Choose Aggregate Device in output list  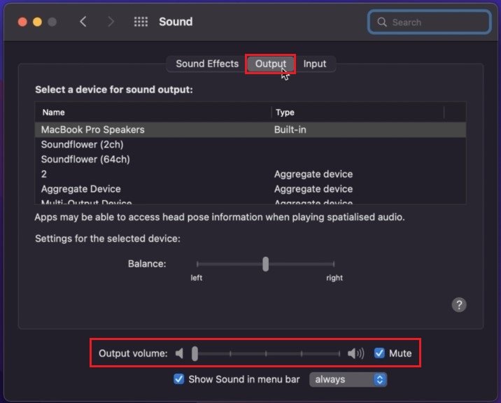click(x=80, y=189)
